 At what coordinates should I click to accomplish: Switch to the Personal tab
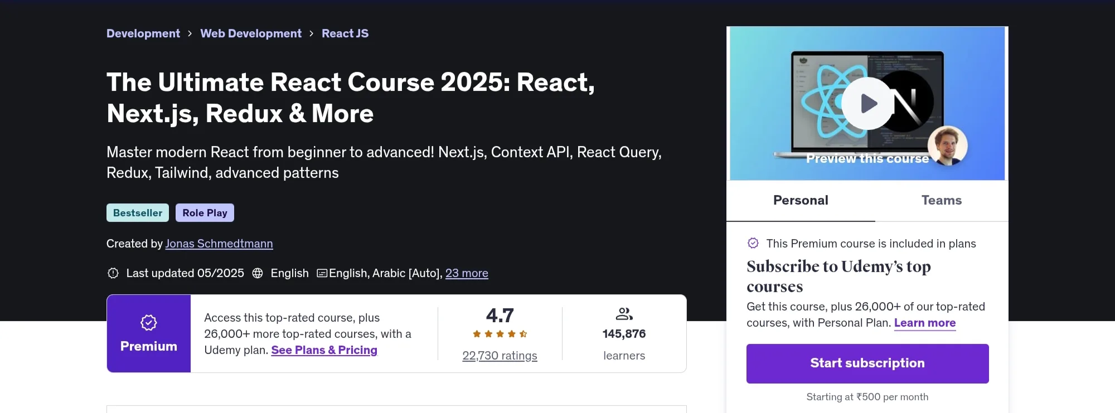click(801, 200)
